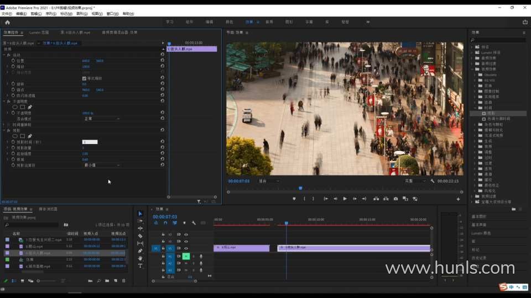Viewport: 531px width, 298px height.
Task: Reset the echo time parameter
Action: tap(162, 142)
